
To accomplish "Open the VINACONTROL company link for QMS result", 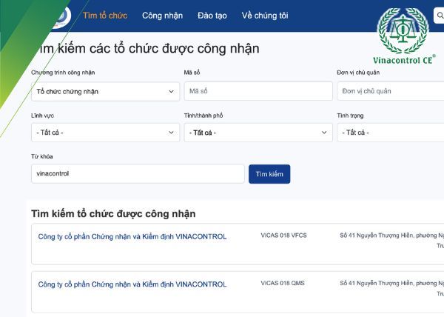I will click(x=132, y=284).
